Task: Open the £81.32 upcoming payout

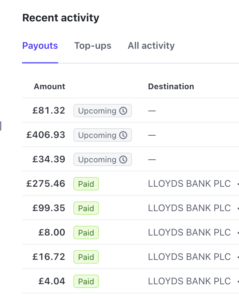Action: point(49,111)
